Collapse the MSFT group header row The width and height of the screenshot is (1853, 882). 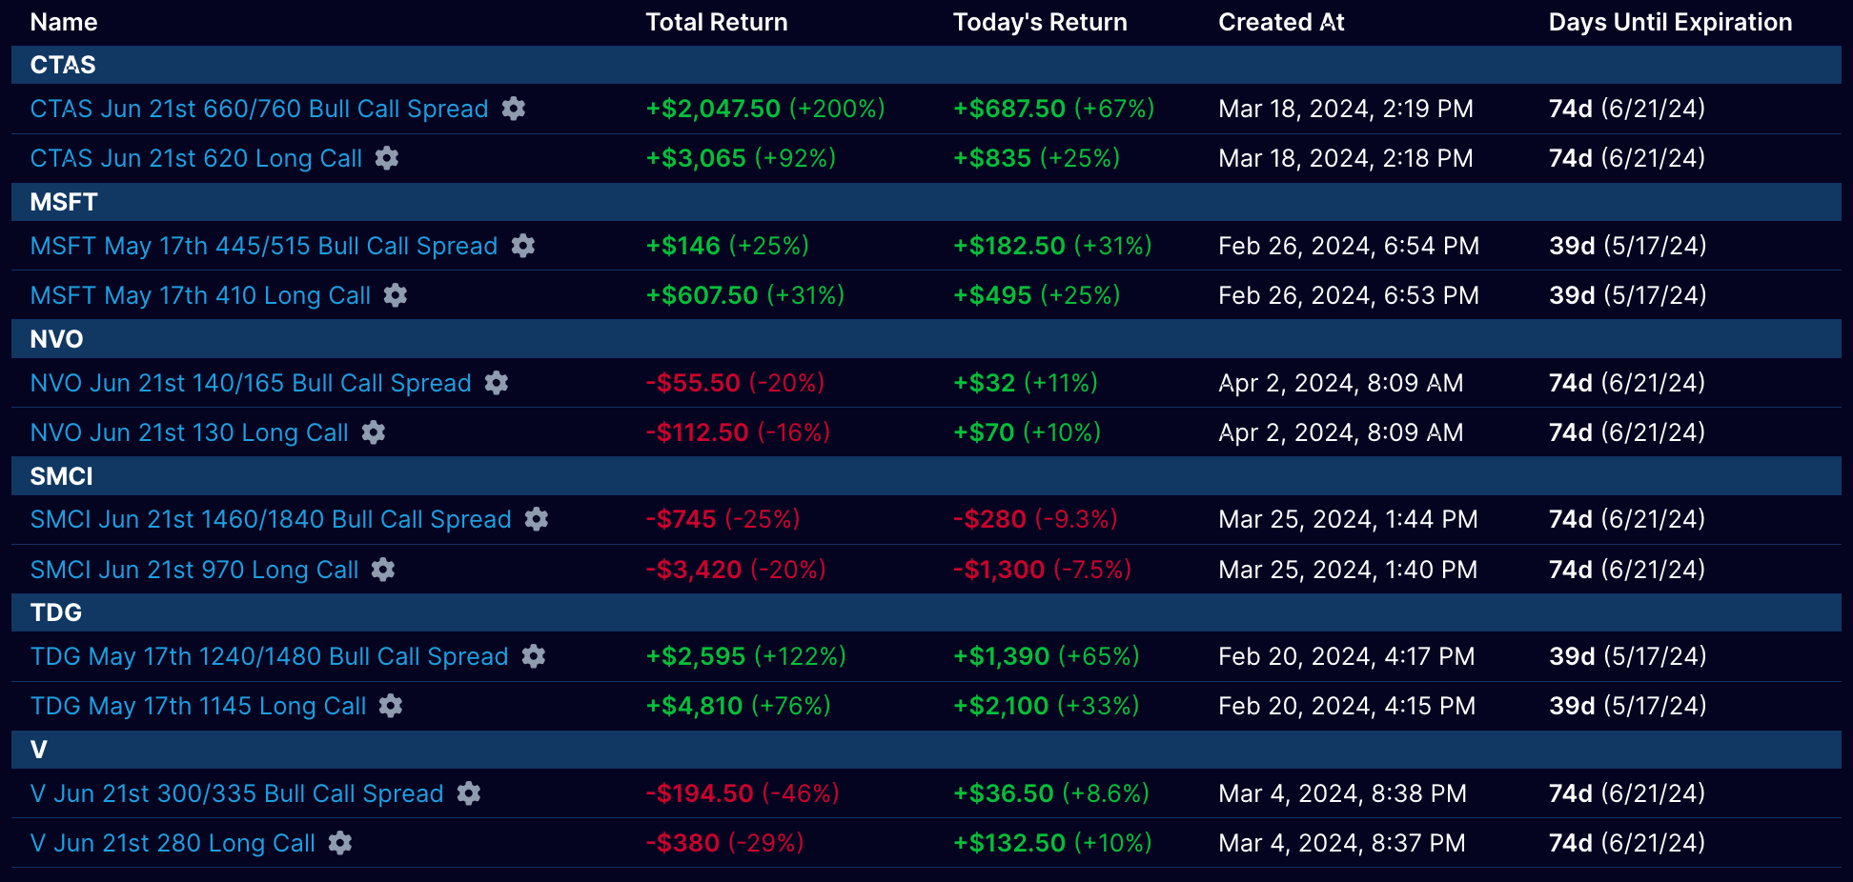tap(926, 202)
